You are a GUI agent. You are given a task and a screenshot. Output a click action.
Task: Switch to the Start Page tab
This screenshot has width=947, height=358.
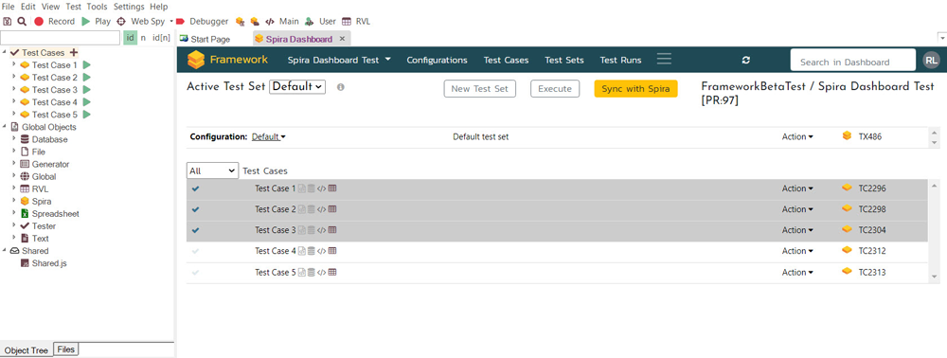pyautogui.click(x=205, y=39)
